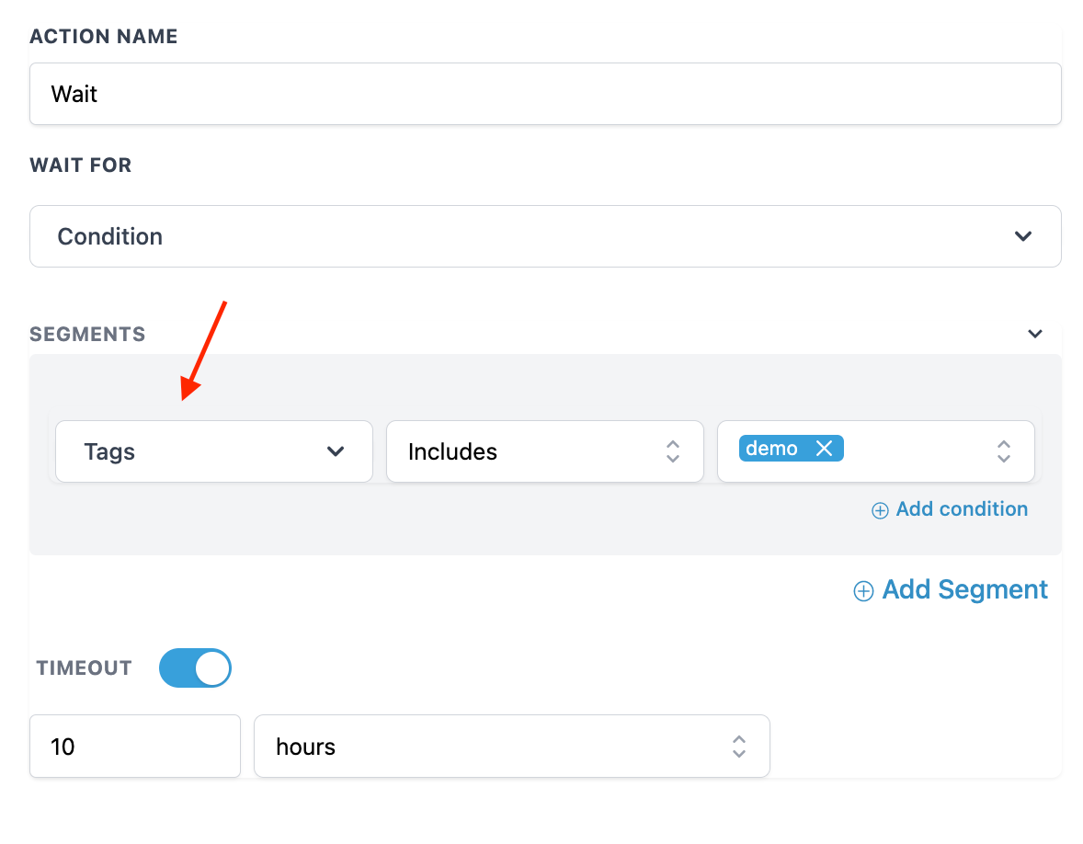Click the up-down arrows in the hours selector
The image size is (1083, 844).
(739, 747)
